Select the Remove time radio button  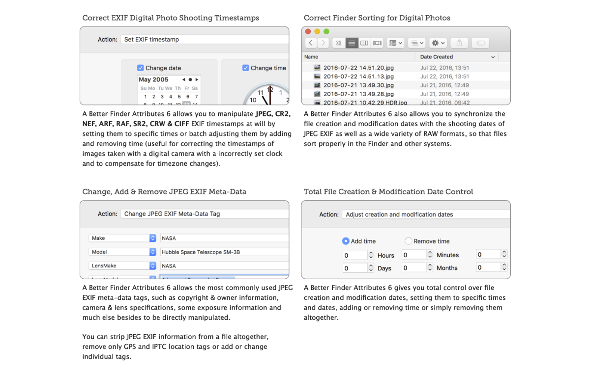coord(408,241)
